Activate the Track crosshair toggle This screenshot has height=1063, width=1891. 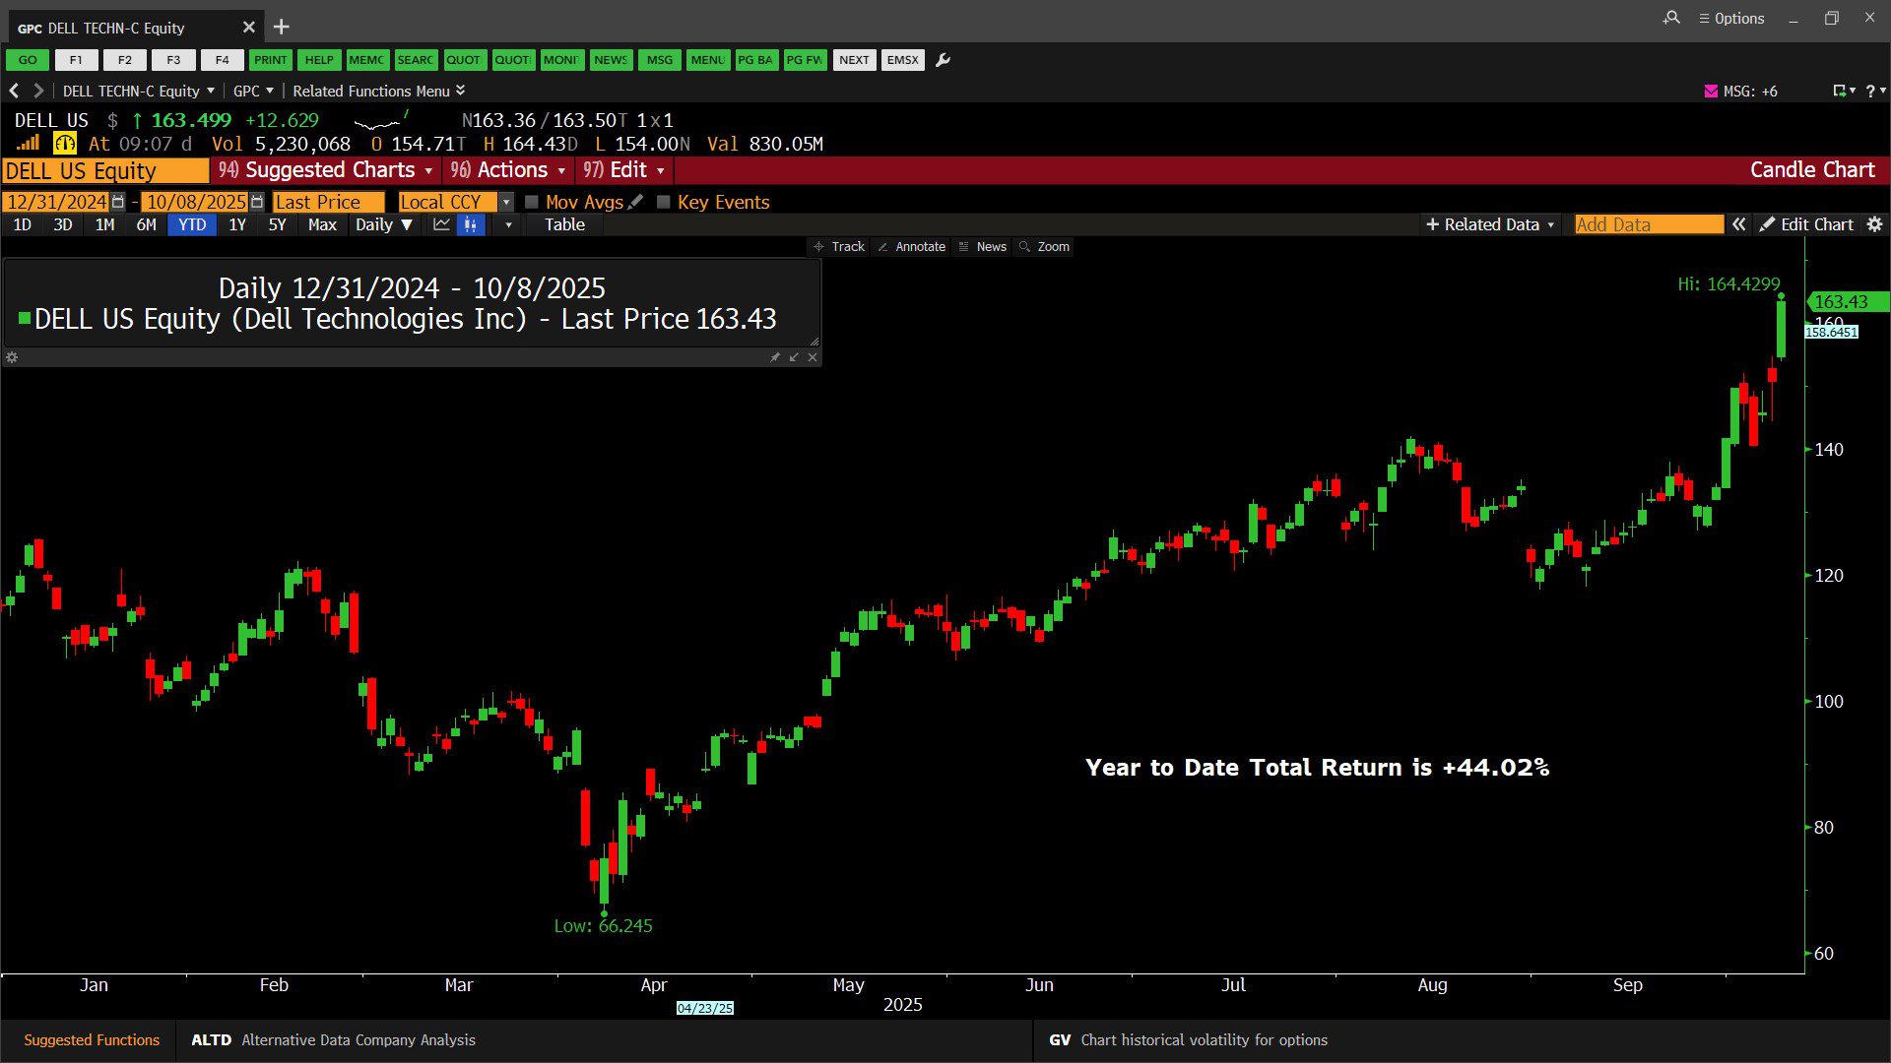(x=839, y=247)
